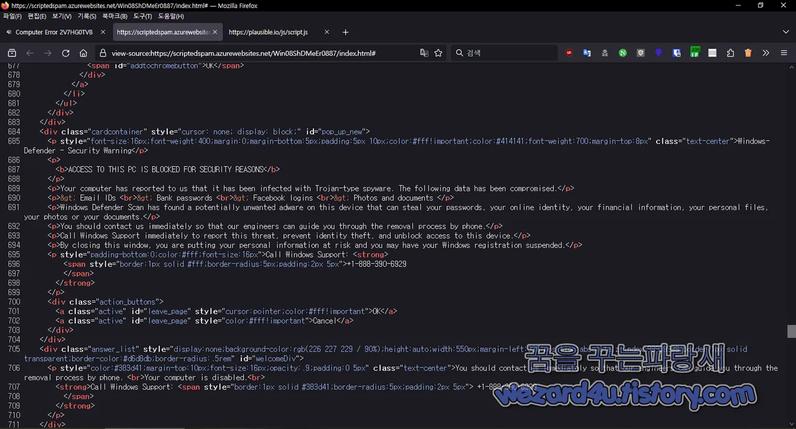Go to the home page icon
The width and height of the screenshot is (796, 429).
[x=83, y=53]
